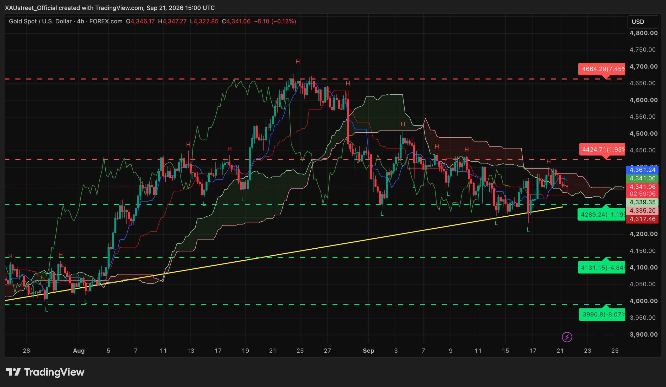Click the high value H4,347.27
The height and width of the screenshot is (387, 666).
click(172, 21)
